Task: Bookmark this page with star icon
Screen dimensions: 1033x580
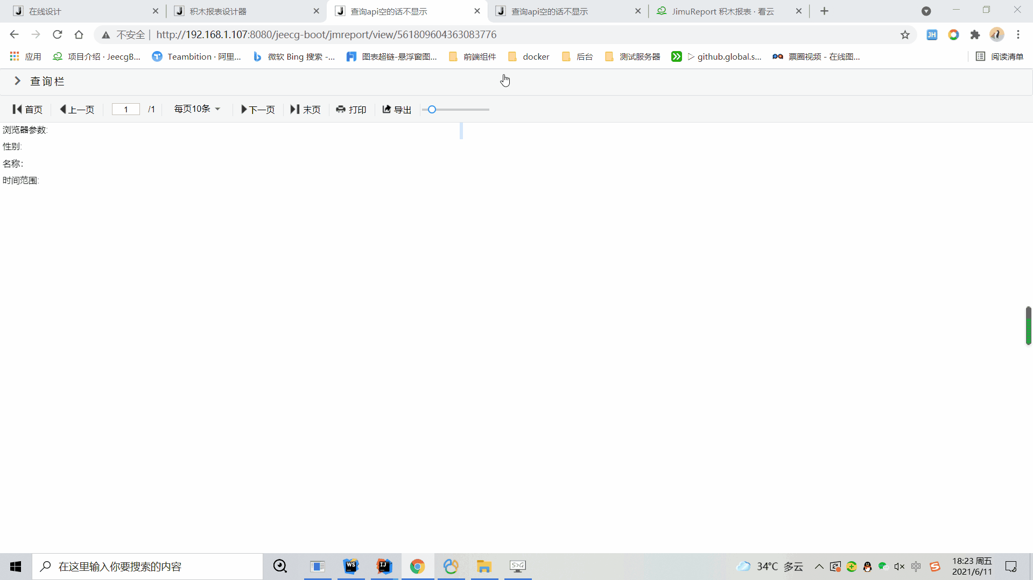Action: (x=905, y=35)
